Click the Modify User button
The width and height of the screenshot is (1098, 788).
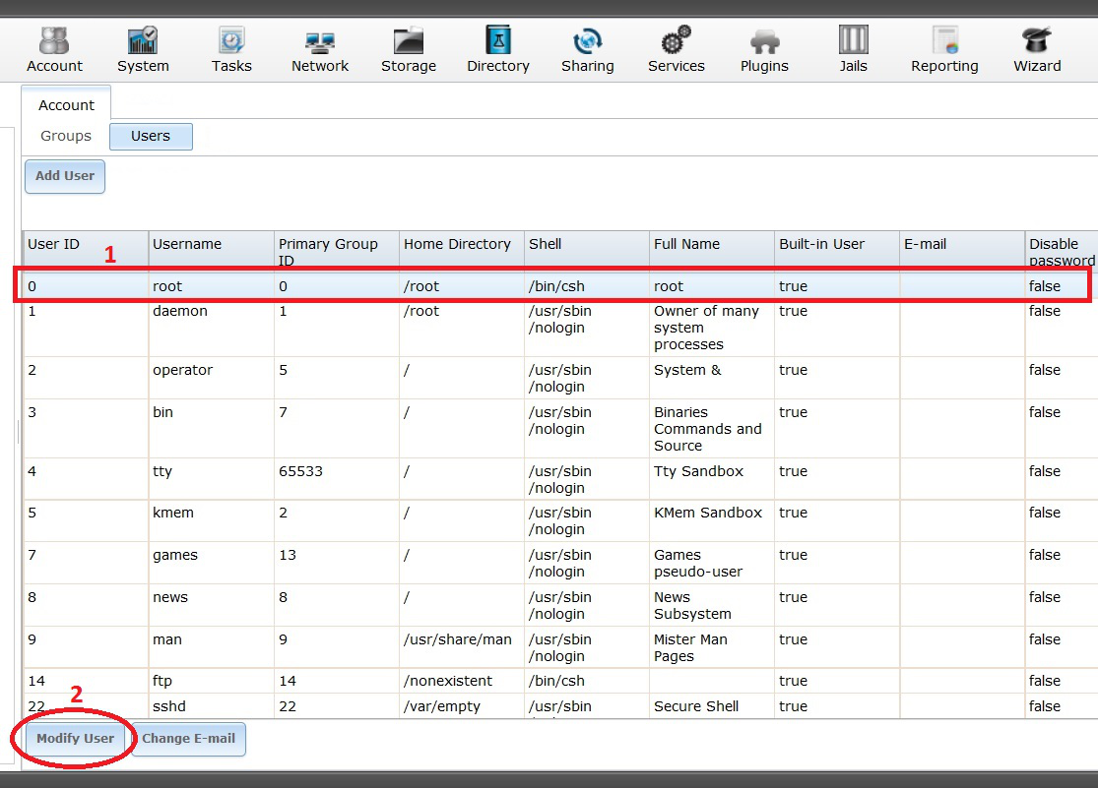click(x=76, y=739)
